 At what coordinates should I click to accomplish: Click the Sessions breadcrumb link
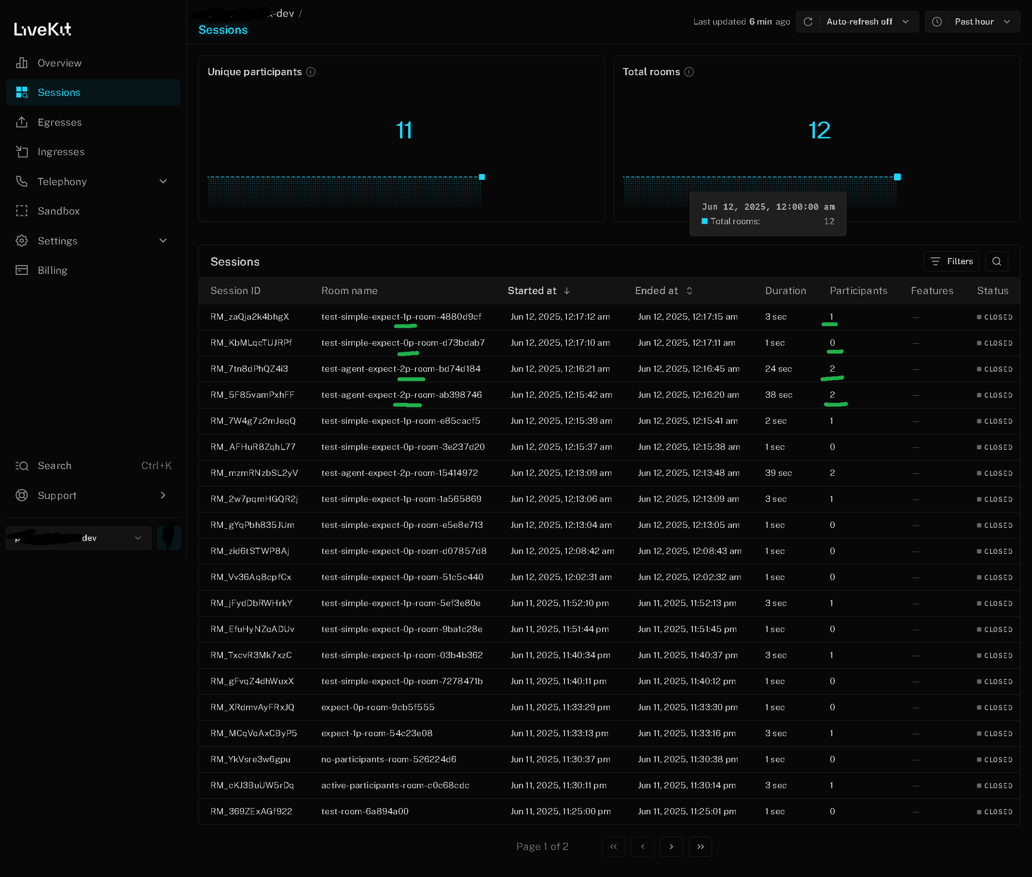223,30
